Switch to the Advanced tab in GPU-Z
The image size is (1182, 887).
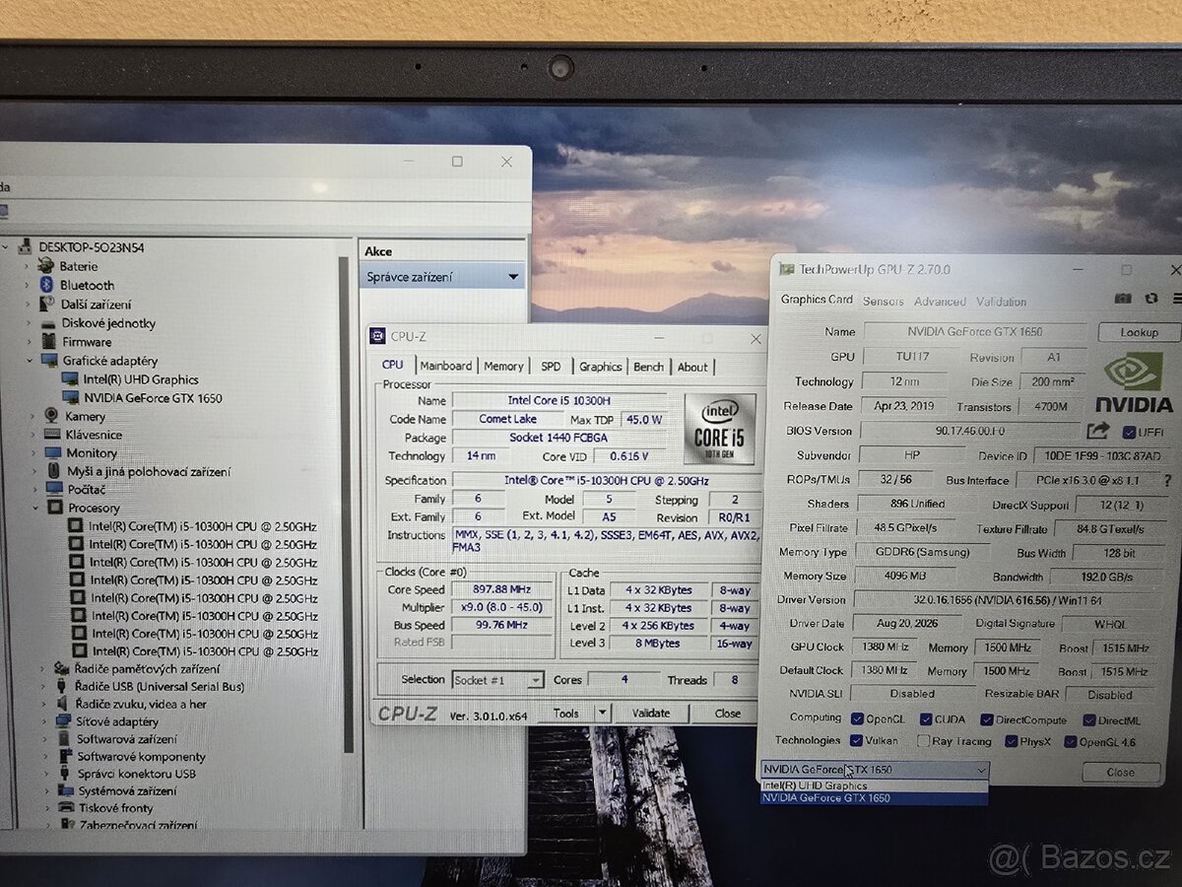click(940, 302)
